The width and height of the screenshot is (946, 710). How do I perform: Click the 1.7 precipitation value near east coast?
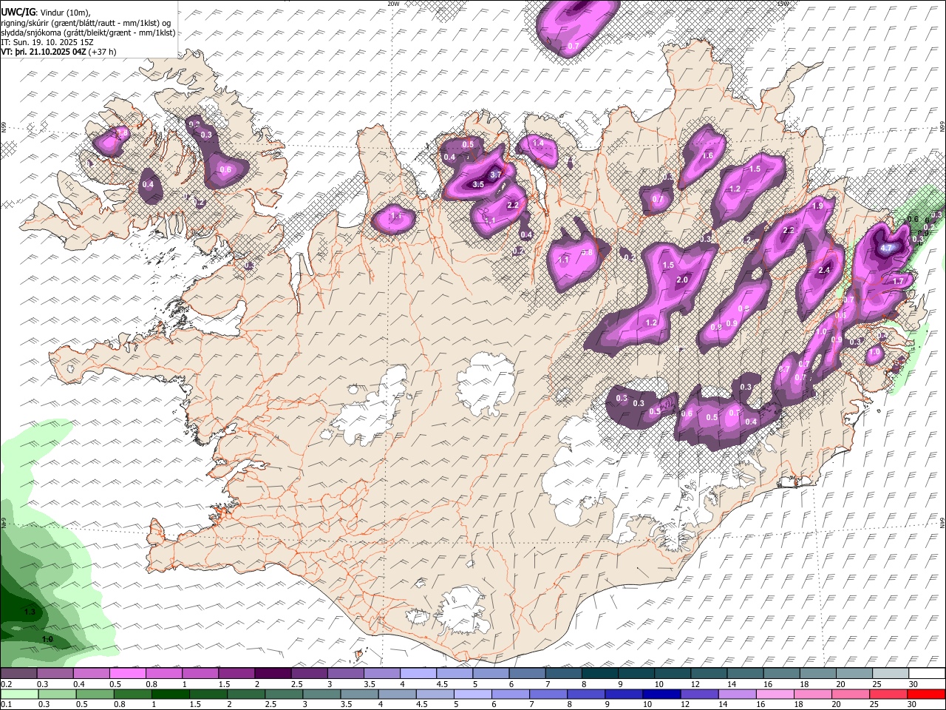[899, 282]
